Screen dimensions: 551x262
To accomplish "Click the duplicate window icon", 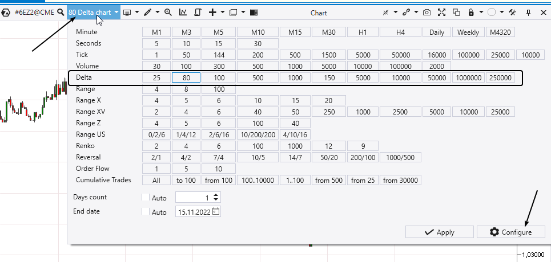I will (x=456, y=12).
